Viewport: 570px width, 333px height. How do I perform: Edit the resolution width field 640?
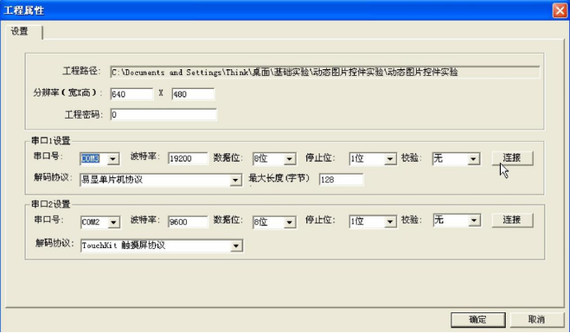(x=132, y=94)
